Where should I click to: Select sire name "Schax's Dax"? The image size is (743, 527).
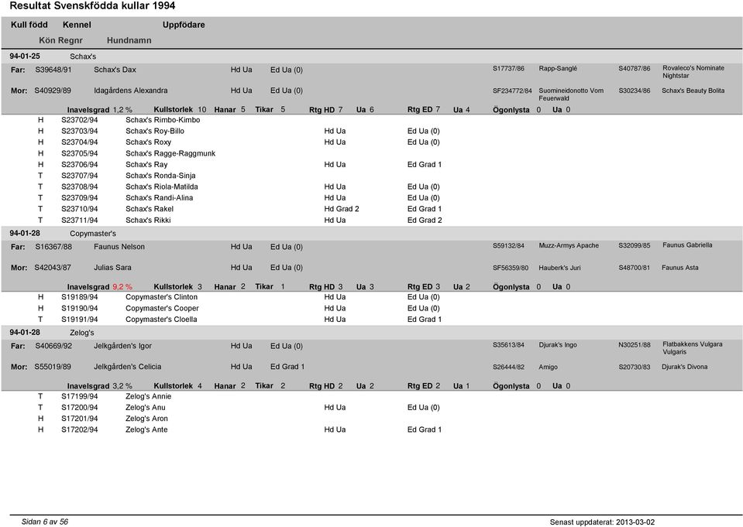coord(115,70)
